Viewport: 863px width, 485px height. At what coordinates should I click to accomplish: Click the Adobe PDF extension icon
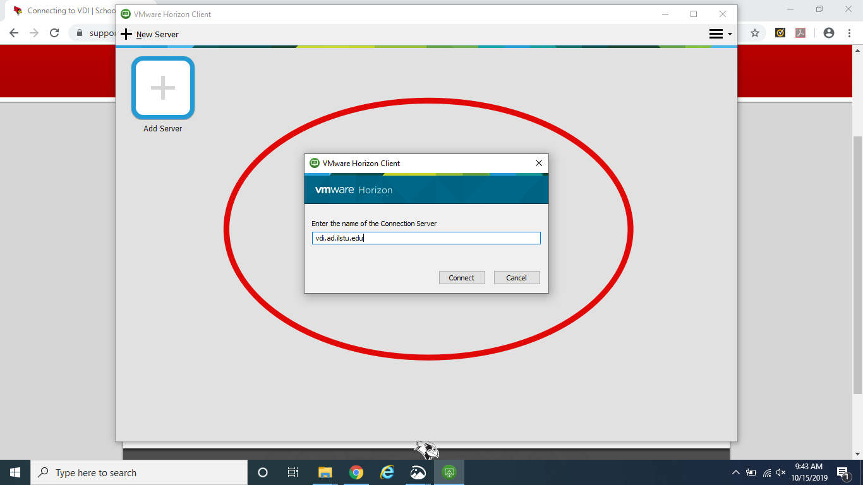click(x=800, y=33)
